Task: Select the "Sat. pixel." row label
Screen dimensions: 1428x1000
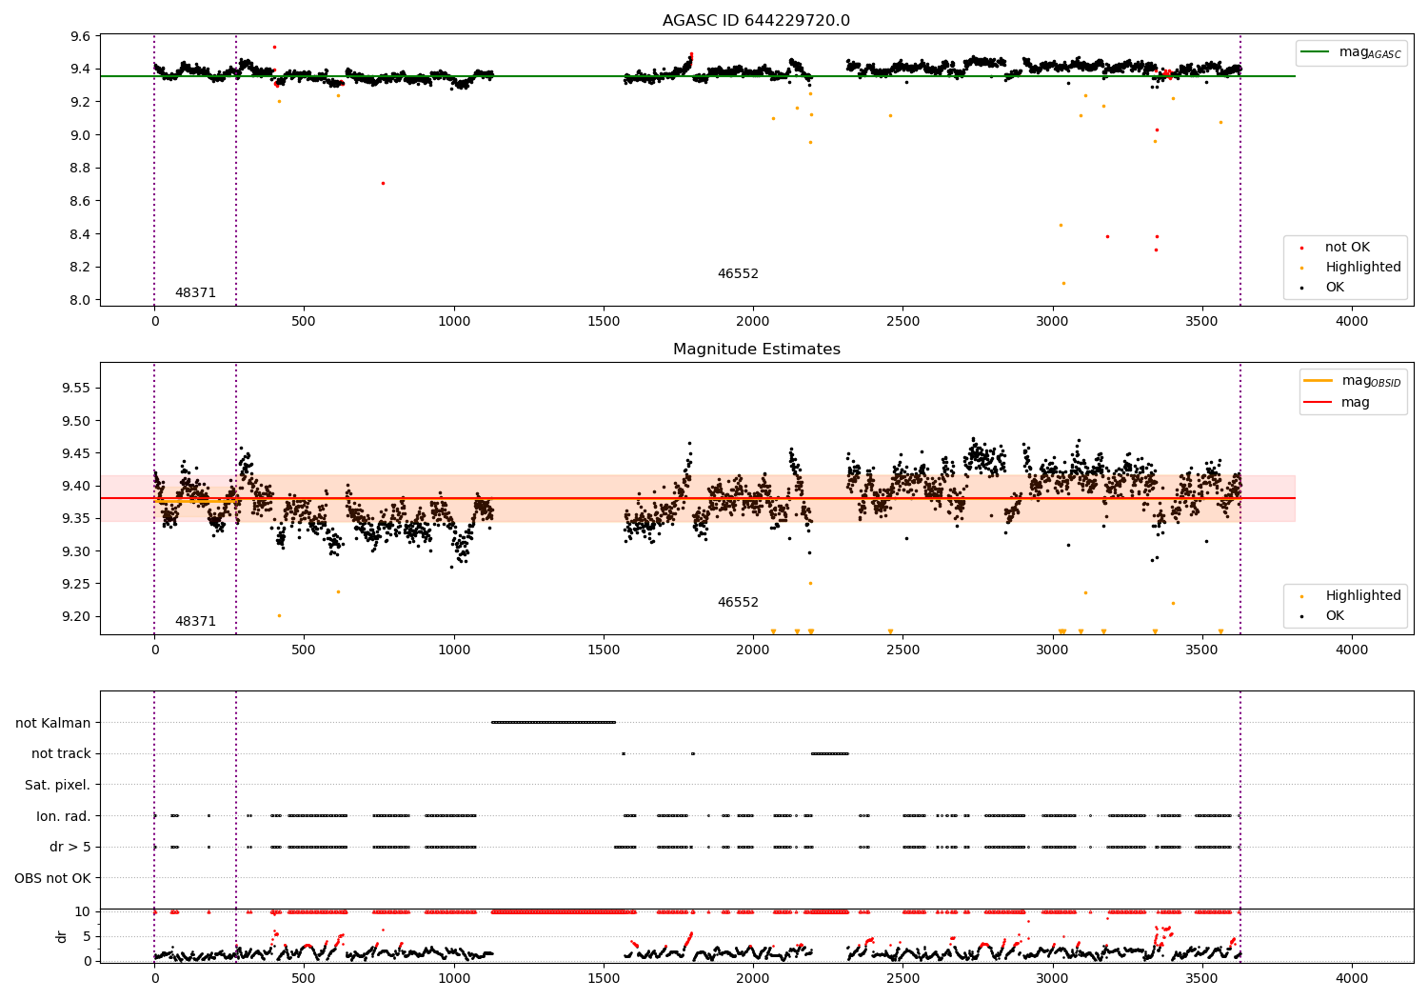Action: coord(58,785)
